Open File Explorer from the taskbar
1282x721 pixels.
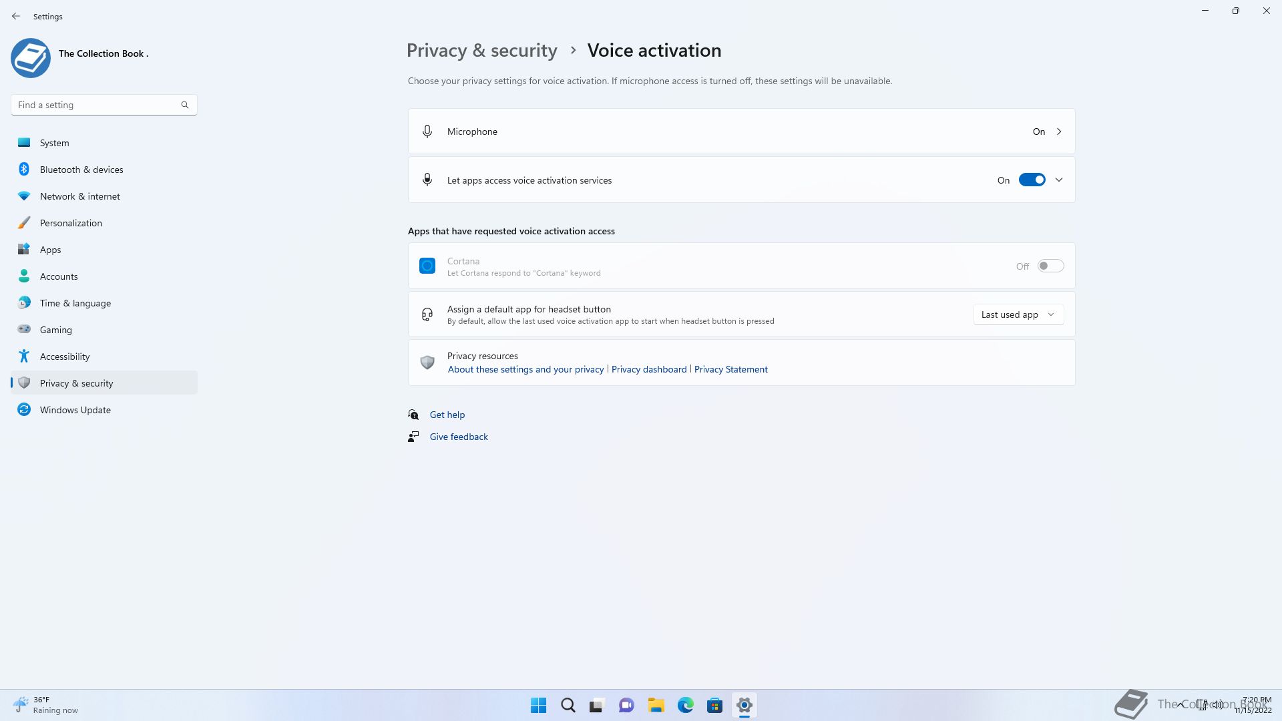click(x=656, y=705)
